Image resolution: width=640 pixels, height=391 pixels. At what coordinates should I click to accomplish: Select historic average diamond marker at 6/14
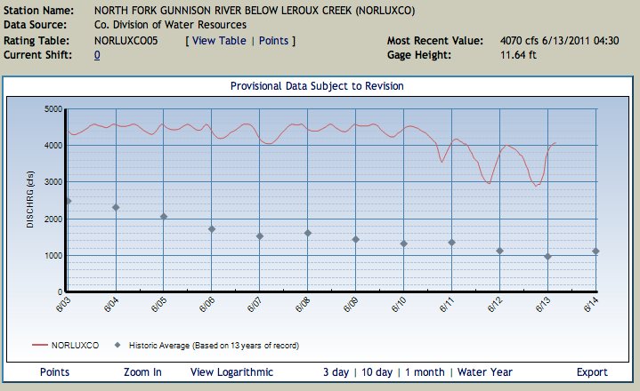[x=595, y=251]
